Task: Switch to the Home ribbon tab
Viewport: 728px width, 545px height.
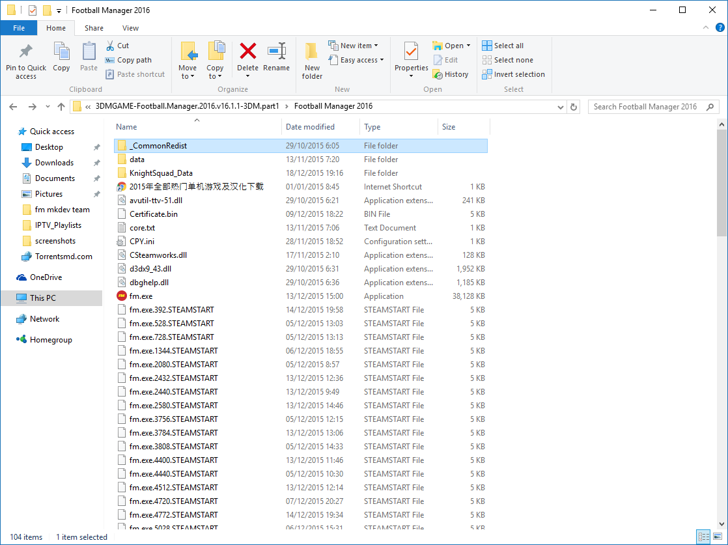Action: coord(56,28)
